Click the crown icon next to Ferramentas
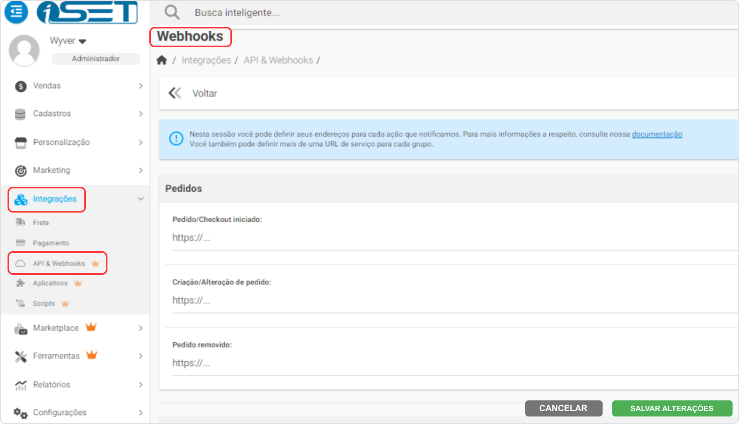The width and height of the screenshot is (739, 424). [92, 355]
